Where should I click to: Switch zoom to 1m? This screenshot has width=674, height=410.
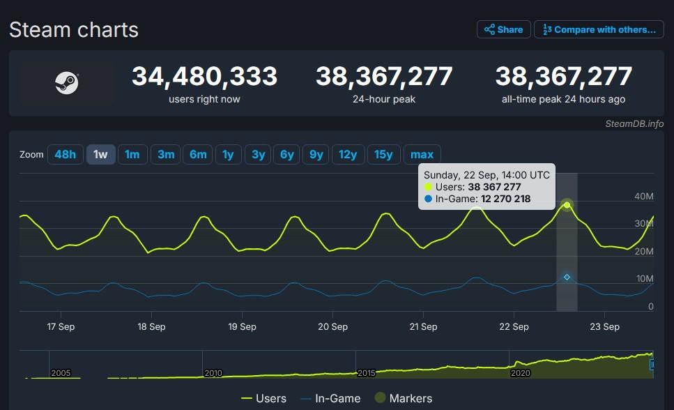coord(132,154)
